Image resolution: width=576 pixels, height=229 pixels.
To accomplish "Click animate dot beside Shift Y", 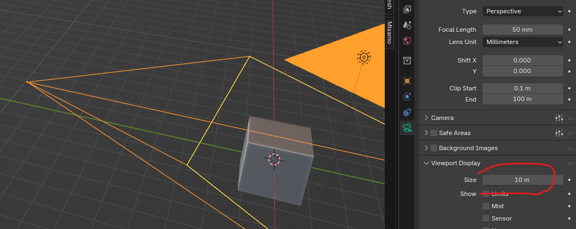I will (569, 71).
